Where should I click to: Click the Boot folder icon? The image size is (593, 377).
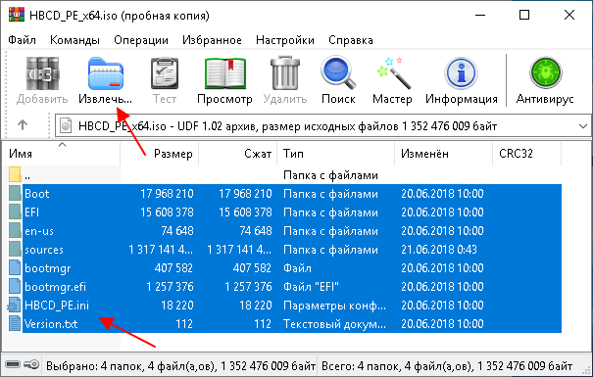(15, 194)
